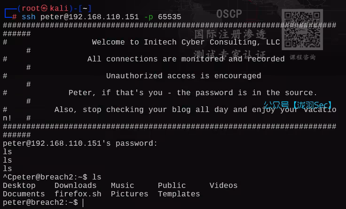Click the port number 65535

point(169,17)
